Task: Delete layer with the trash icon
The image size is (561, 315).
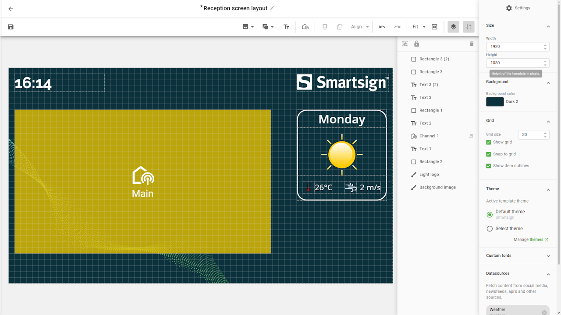Action: (x=472, y=44)
